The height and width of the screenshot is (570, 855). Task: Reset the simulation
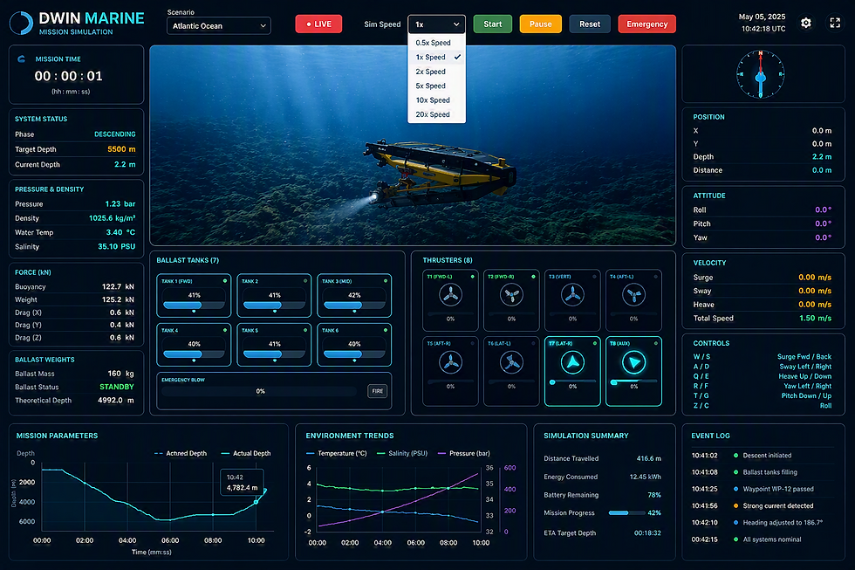pyautogui.click(x=590, y=24)
